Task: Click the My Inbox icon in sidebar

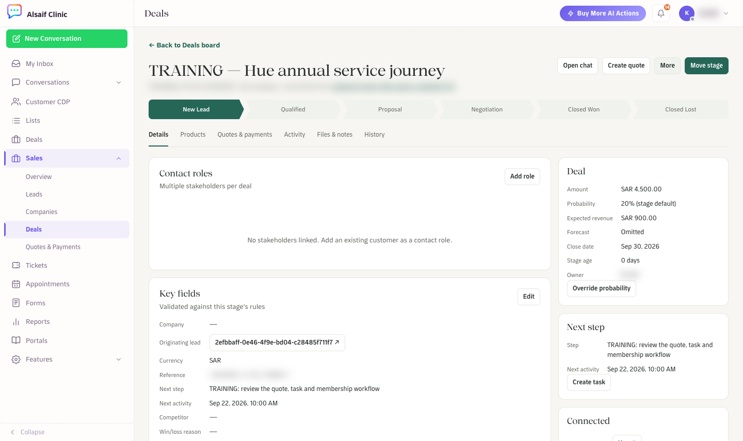Action: (x=16, y=63)
